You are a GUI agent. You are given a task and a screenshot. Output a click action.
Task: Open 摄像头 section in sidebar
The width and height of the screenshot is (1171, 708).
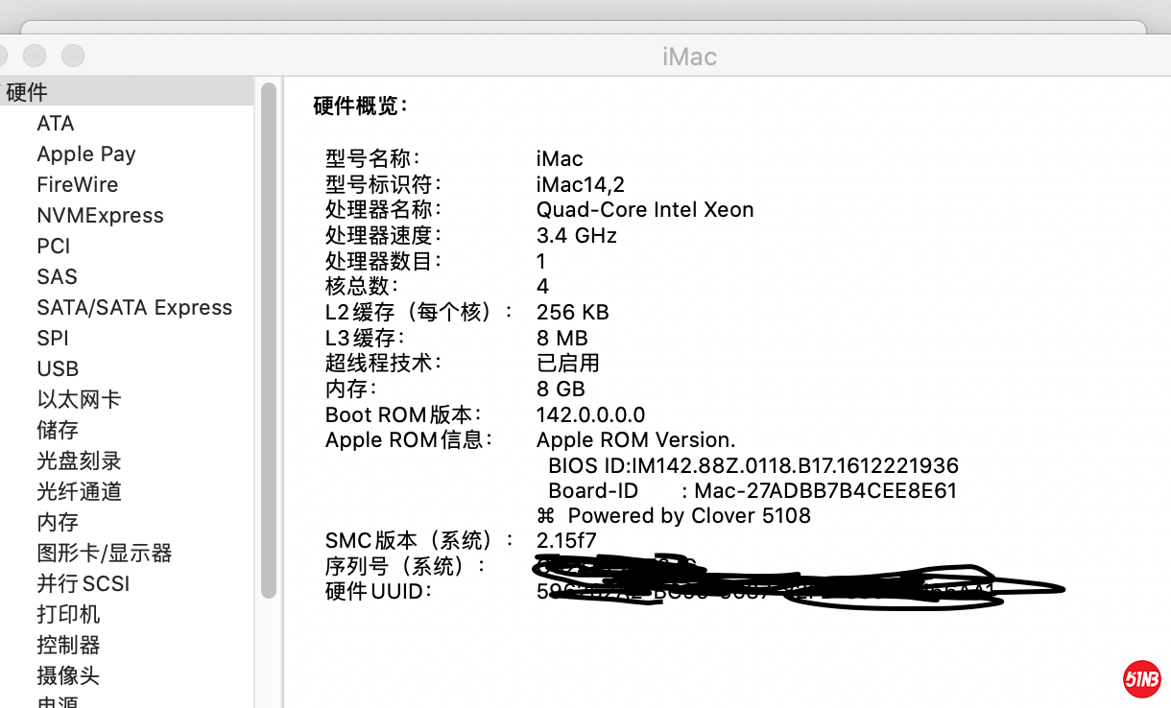[x=68, y=675]
